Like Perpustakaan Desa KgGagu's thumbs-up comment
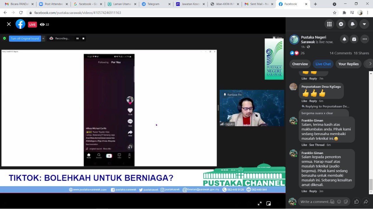Image resolution: width=373 pixels, height=209 pixels. 304,101
